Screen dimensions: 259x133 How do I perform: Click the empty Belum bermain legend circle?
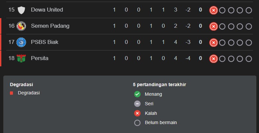point(137,123)
